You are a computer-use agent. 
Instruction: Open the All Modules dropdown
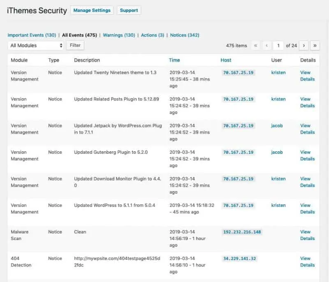click(36, 46)
